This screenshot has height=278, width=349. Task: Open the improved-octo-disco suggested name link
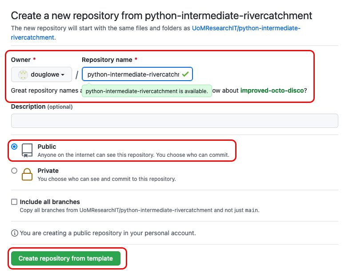(x=272, y=90)
